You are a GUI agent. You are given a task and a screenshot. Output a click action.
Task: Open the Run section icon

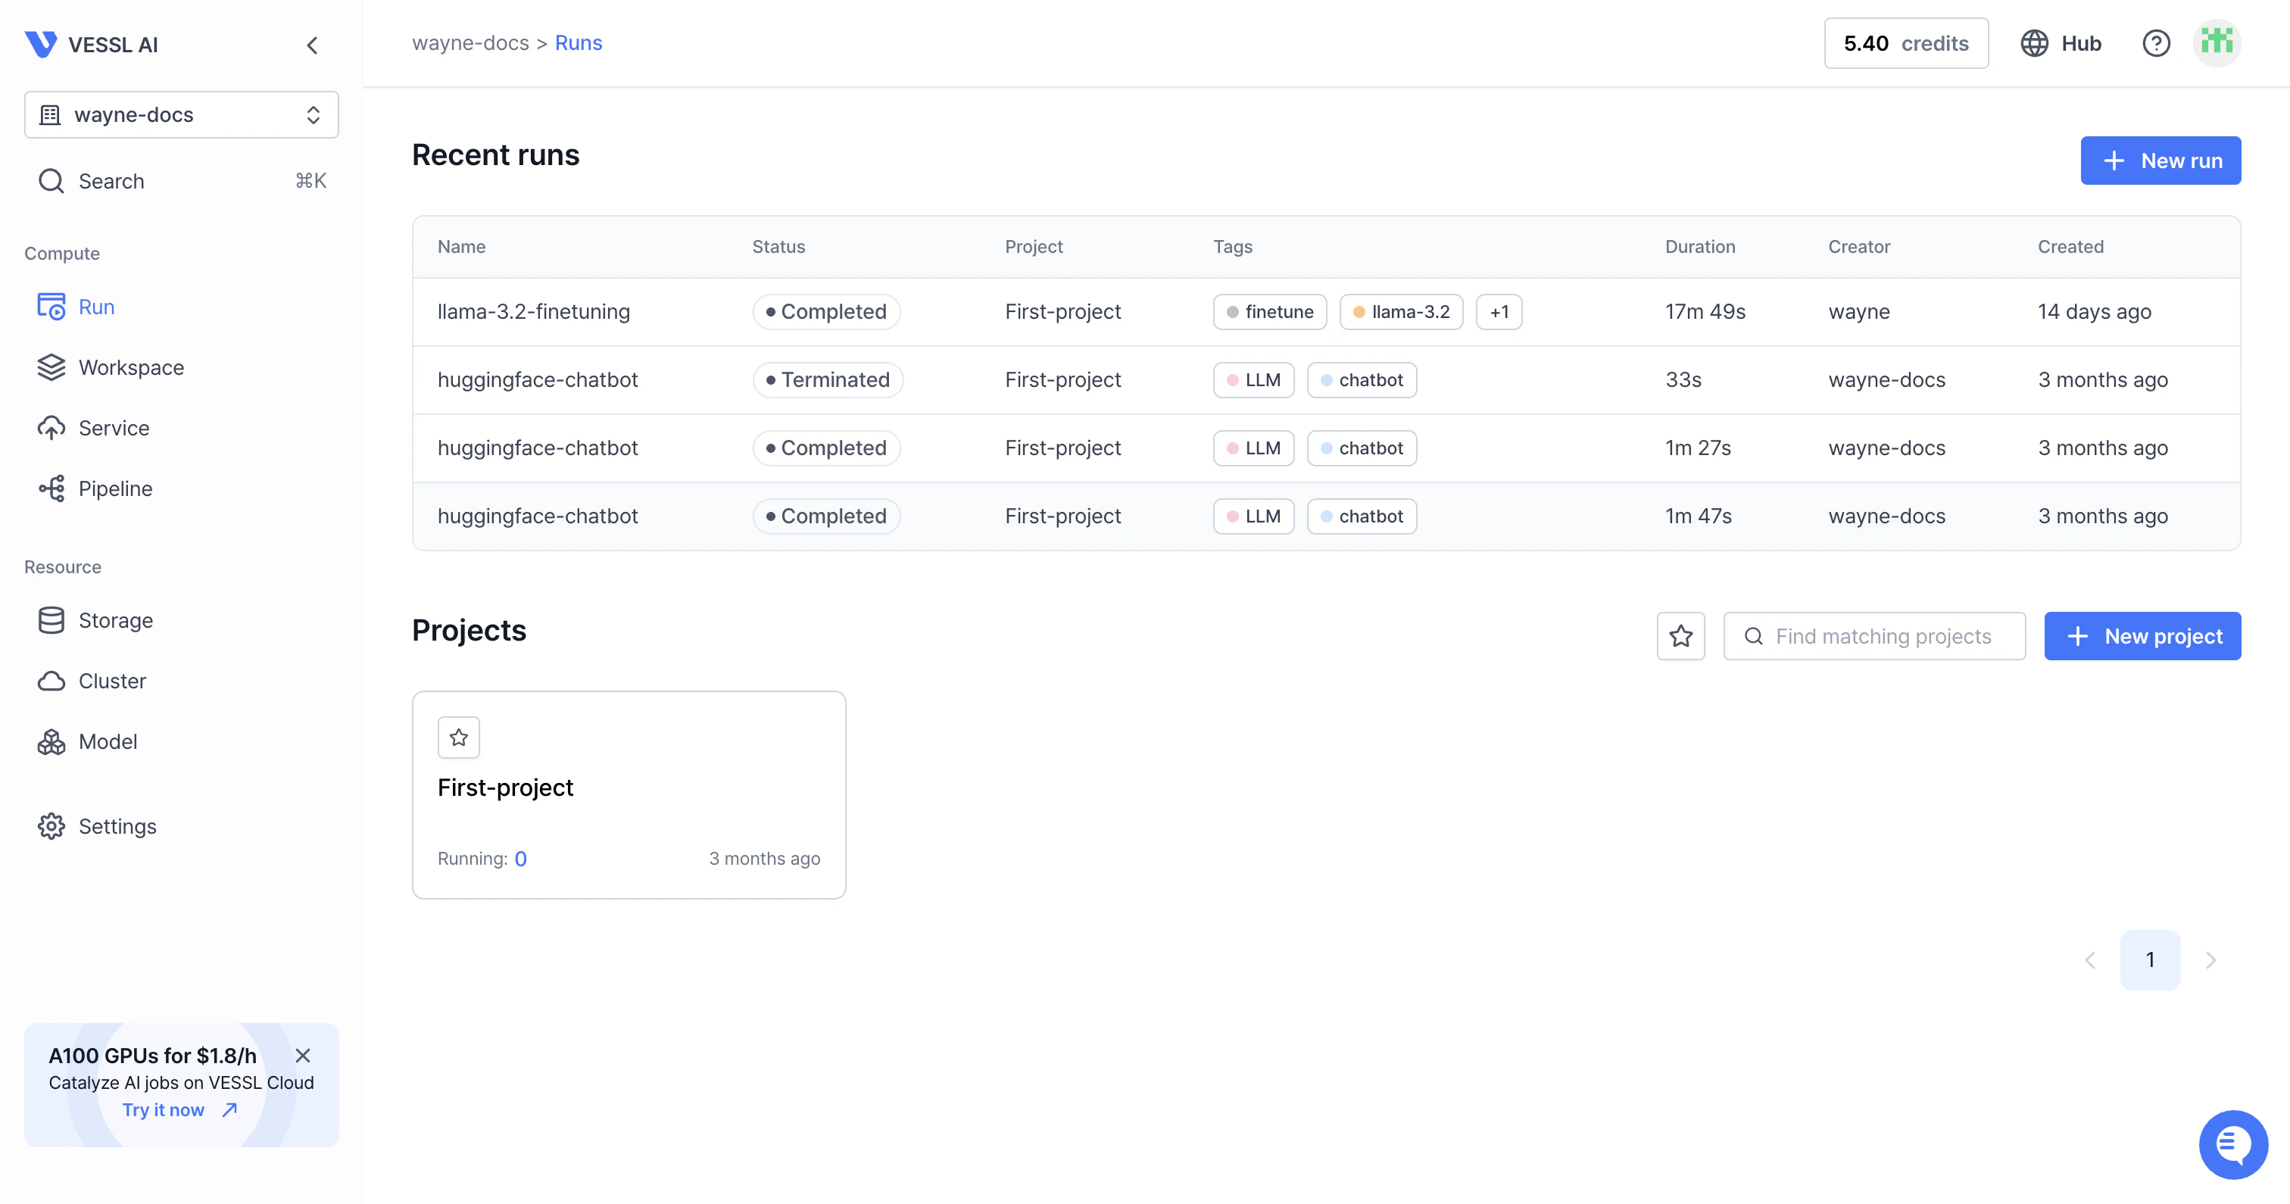(51, 307)
